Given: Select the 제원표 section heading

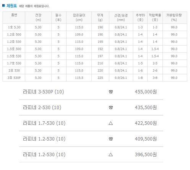Looking at the screenshot, I should [x=11, y=6].
